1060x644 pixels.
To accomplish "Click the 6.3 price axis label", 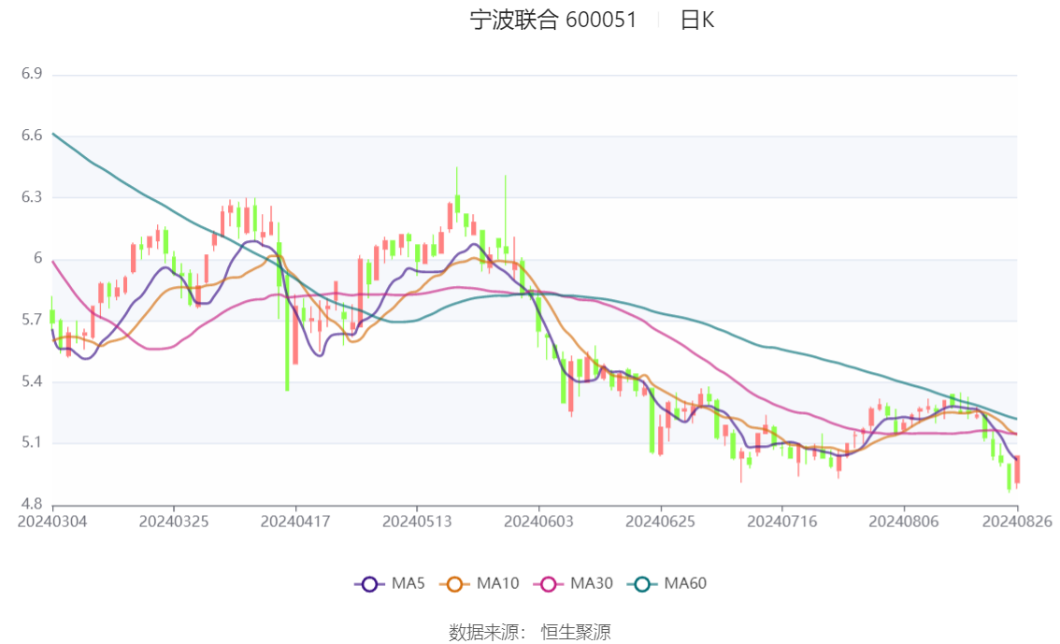I will point(32,196).
